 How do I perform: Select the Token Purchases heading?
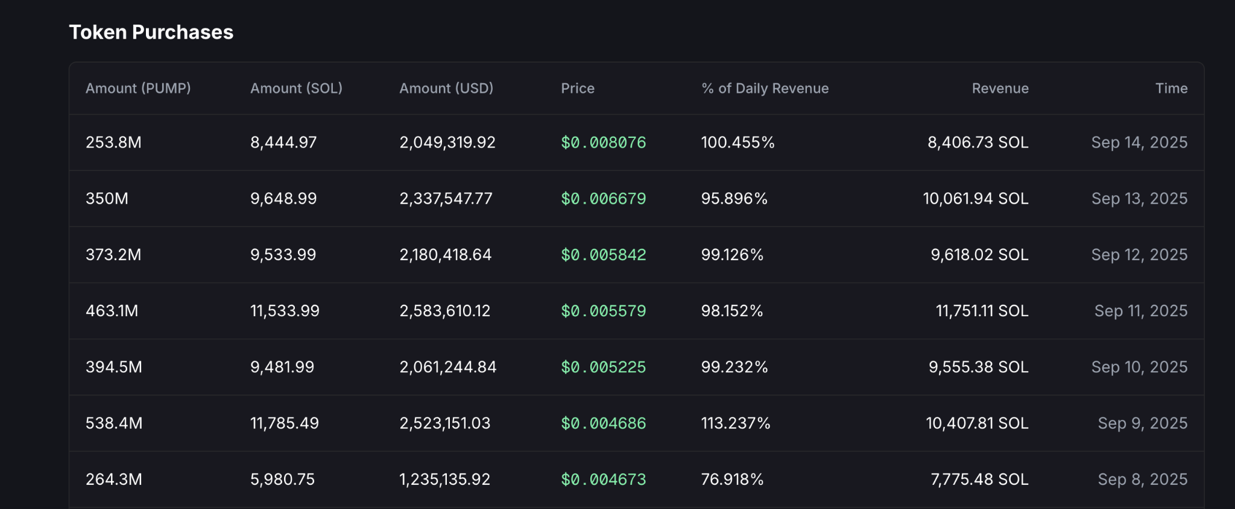[x=151, y=32]
